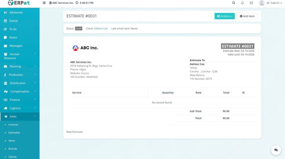The width and height of the screenshot is (285, 159).
Task: Click the search magnifier icon
Action: pyautogui.click(x=234, y=3)
